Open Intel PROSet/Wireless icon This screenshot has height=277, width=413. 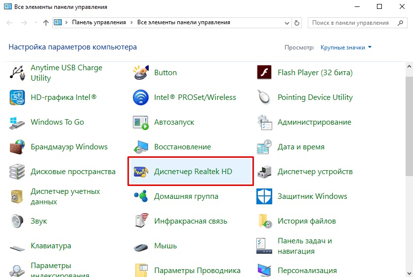(x=141, y=97)
